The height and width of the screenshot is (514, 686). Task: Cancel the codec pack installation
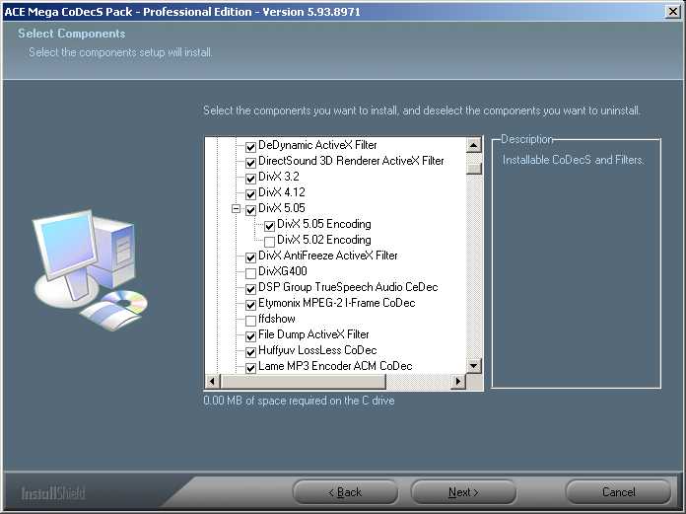click(x=618, y=492)
